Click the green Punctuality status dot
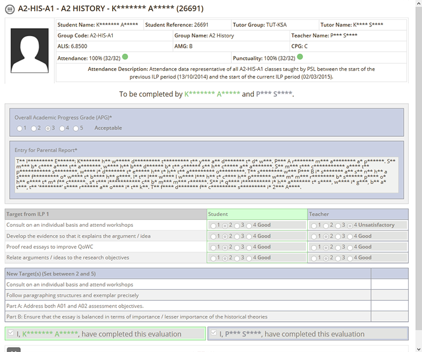 pos(300,57)
